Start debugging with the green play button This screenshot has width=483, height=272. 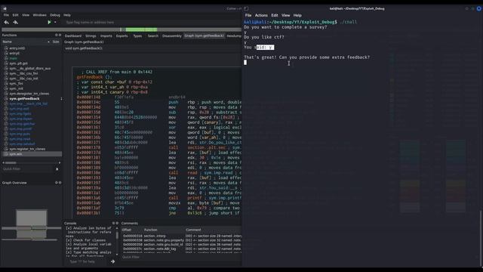(49, 22)
